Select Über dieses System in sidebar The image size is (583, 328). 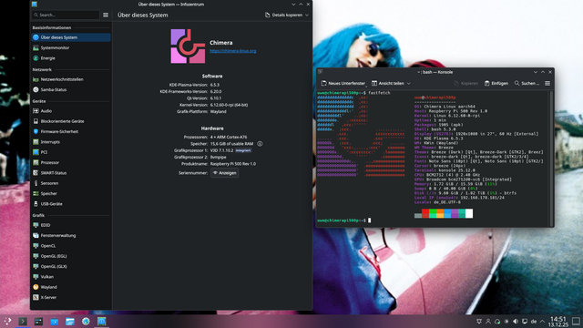click(x=71, y=37)
